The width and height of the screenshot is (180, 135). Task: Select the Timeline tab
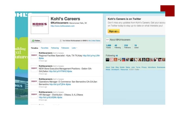pos(34,48)
